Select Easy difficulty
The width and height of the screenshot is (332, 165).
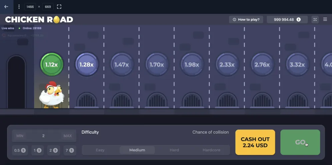[x=100, y=150]
